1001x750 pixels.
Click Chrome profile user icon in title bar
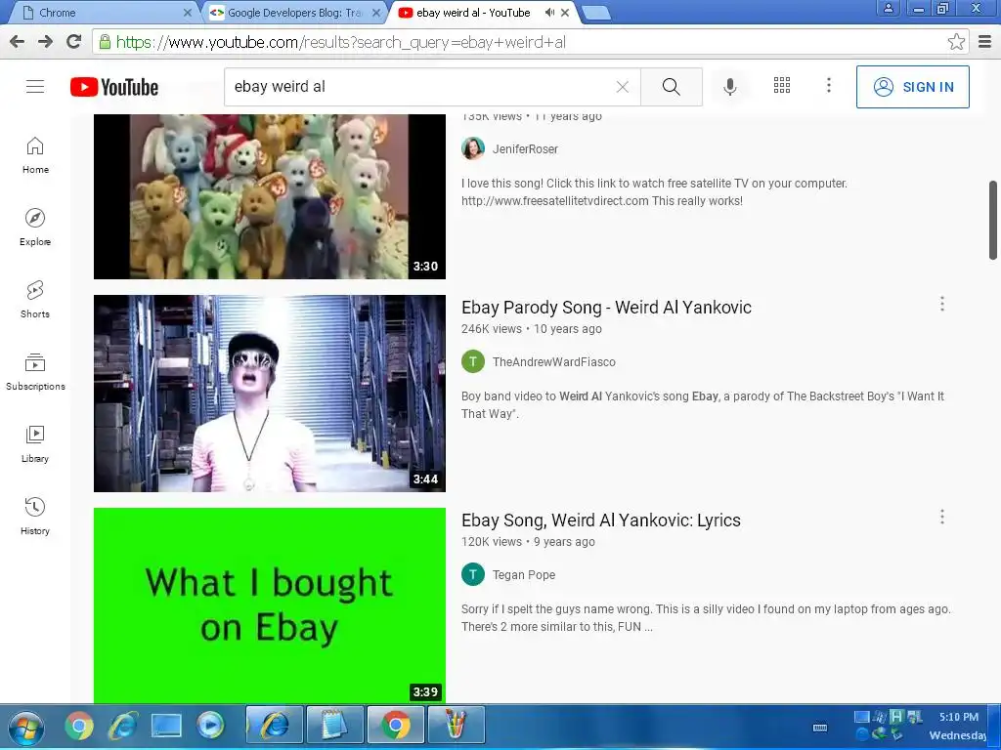(888, 8)
